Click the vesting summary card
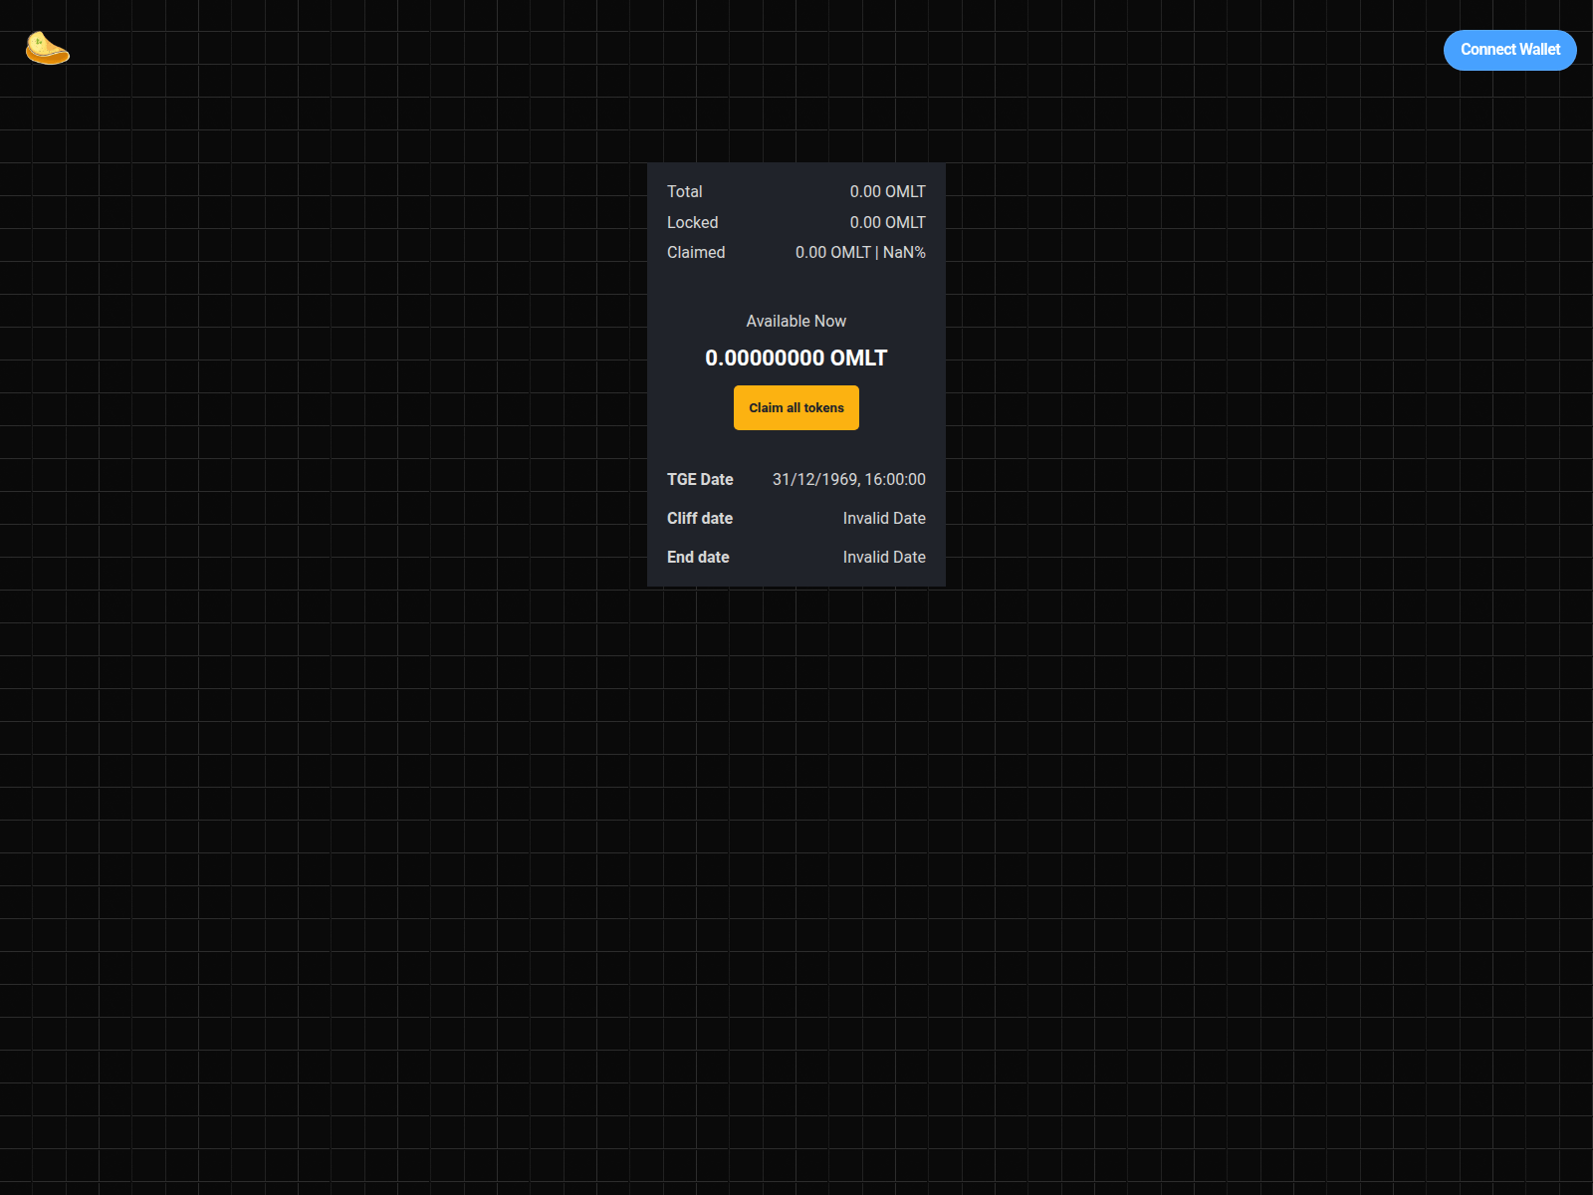Viewport: 1593px width, 1195px height. [796, 289]
